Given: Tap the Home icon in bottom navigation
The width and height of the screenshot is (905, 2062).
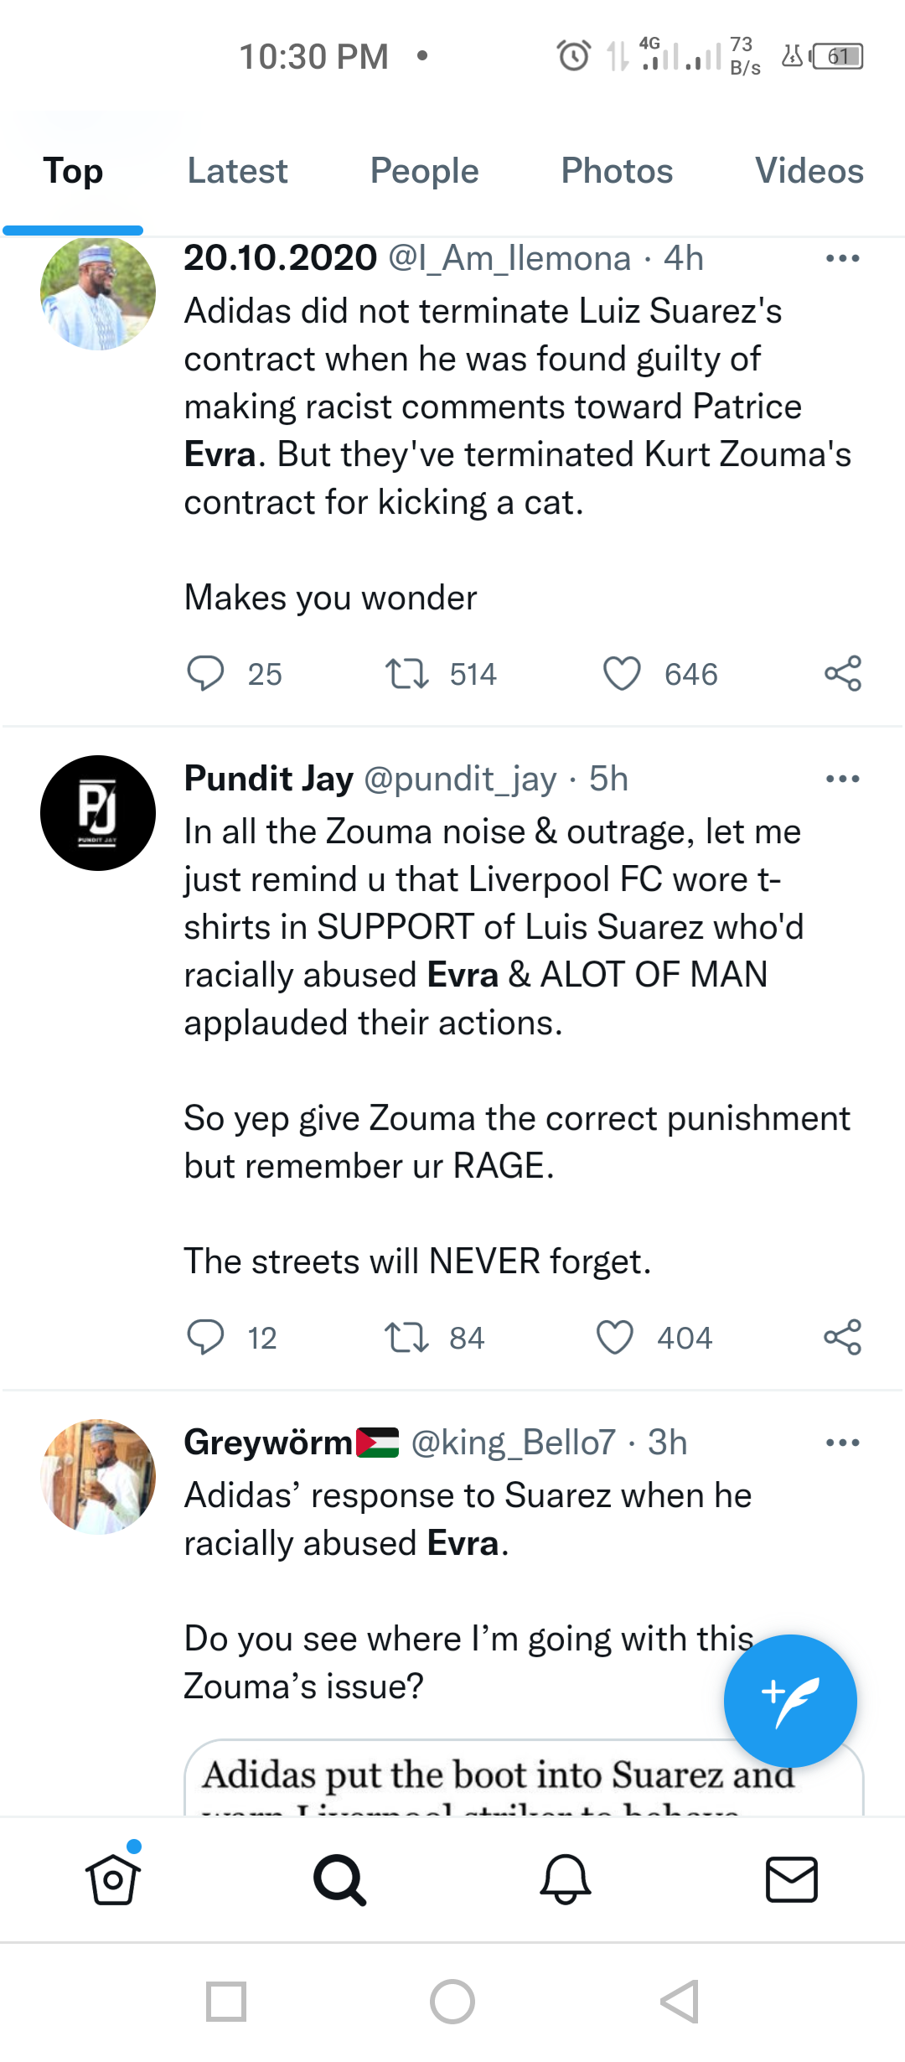Looking at the screenshot, I should (x=113, y=1880).
